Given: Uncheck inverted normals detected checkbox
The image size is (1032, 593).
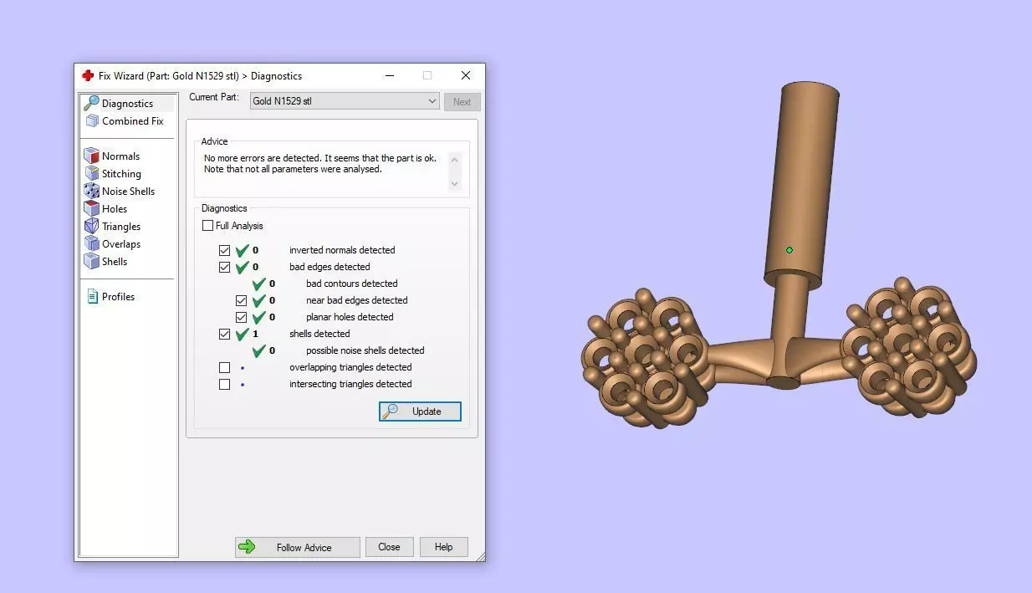Looking at the screenshot, I should (224, 250).
